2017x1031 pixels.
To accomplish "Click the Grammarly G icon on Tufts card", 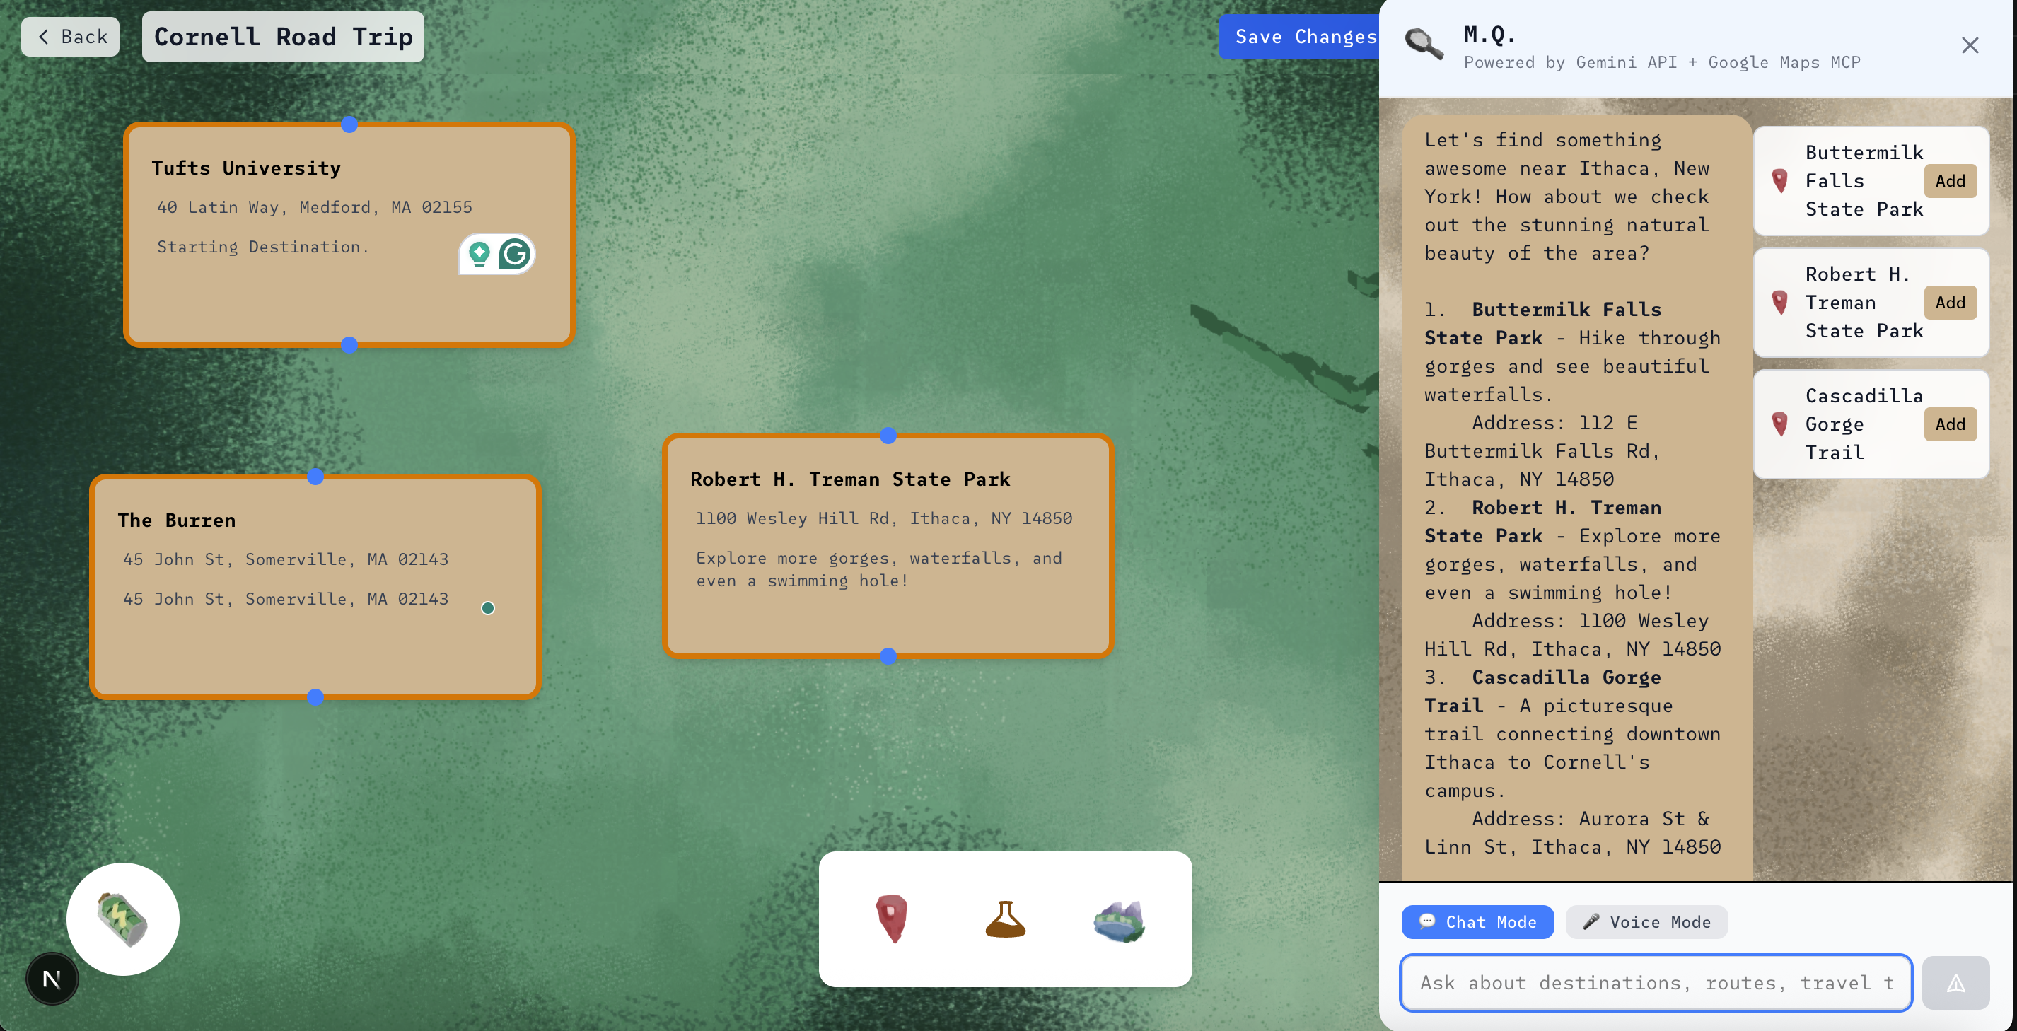I will (x=514, y=254).
